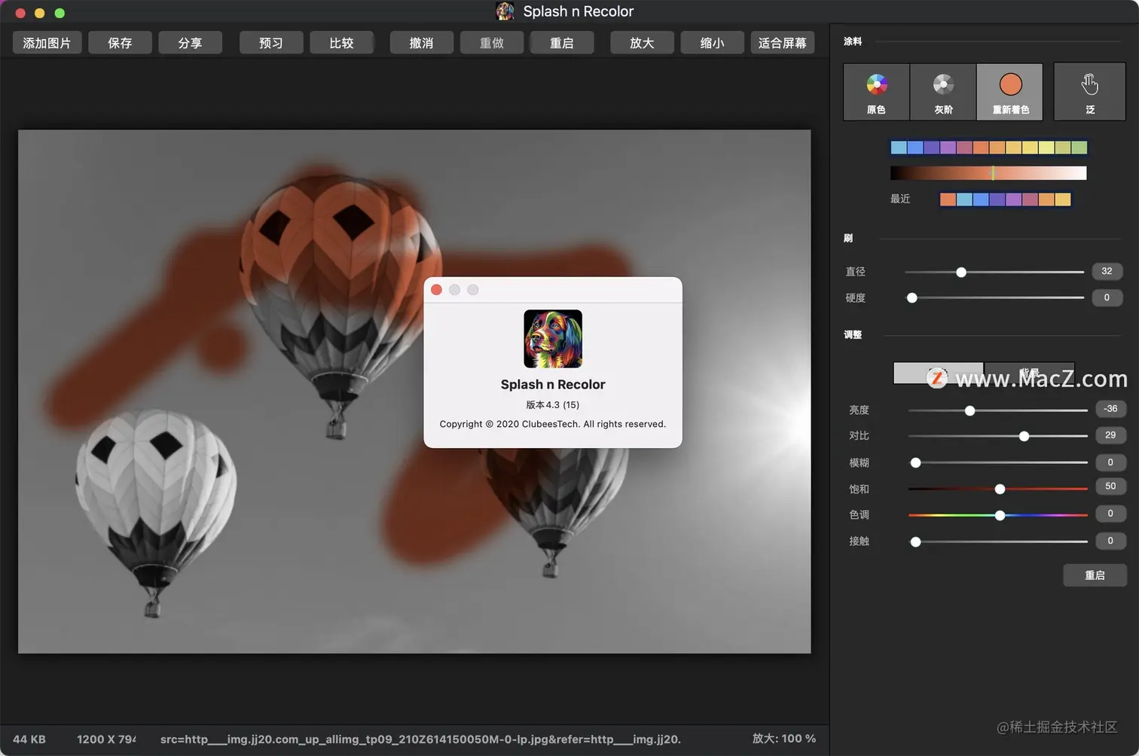Click 添加图片 to add a picture
1139x756 pixels.
pyautogui.click(x=47, y=43)
